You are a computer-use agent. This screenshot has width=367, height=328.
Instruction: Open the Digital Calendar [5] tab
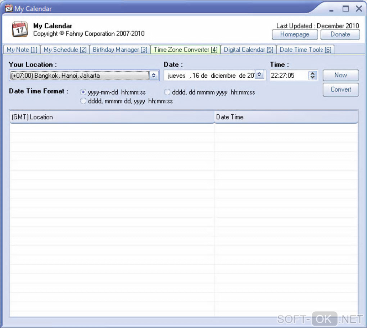(x=249, y=50)
